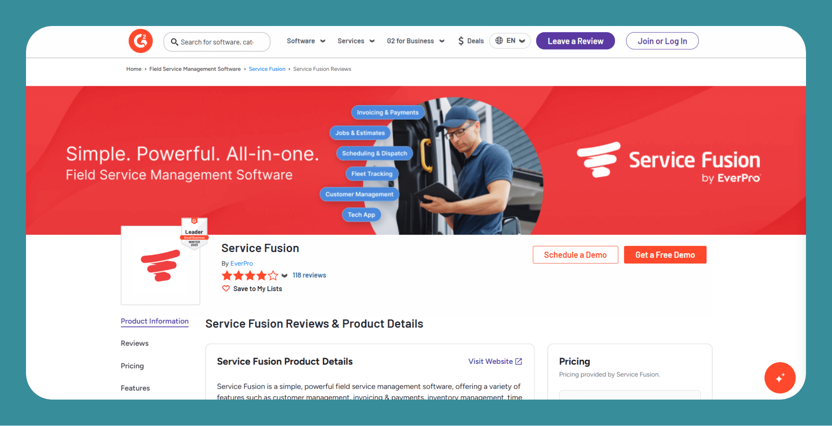Click the globe language icon
The height and width of the screenshot is (426, 832).
point(499,41)
